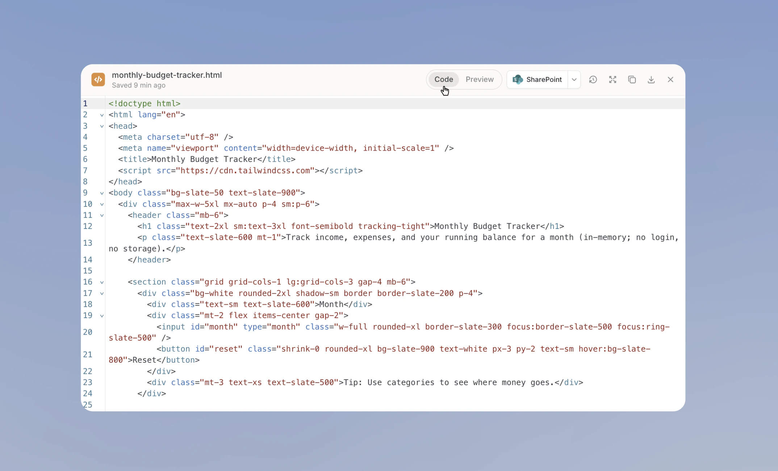The image size is (778, 471).
Task: Publish to SharePoint button
Action: pyautogui.click(x=537, y=79)
